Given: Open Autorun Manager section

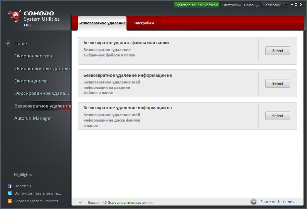Looking at the screenshot, I should click(33, 118).
